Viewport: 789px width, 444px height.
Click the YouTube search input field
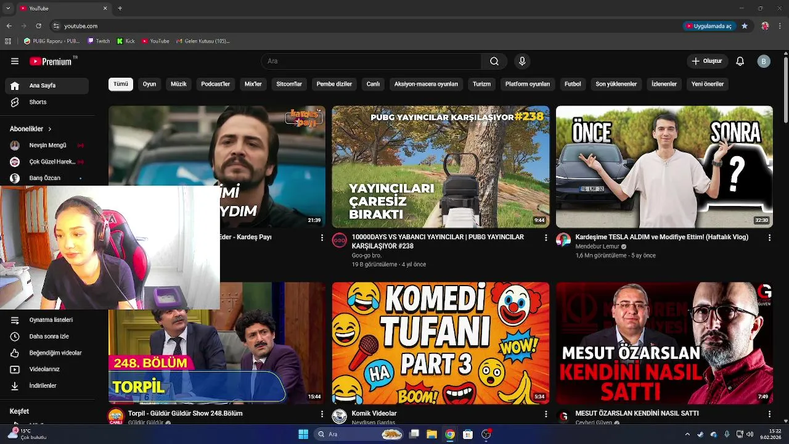click(x=371, y=61)
